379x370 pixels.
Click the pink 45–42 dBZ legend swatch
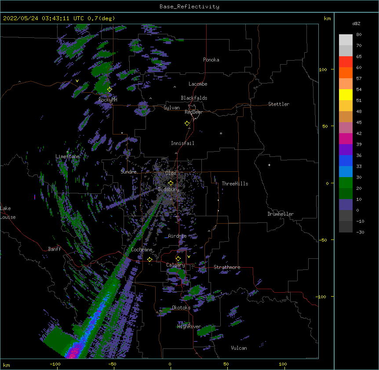(x=346, y=128)
